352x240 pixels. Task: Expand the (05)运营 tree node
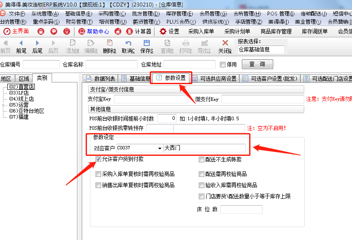(3, 105)
